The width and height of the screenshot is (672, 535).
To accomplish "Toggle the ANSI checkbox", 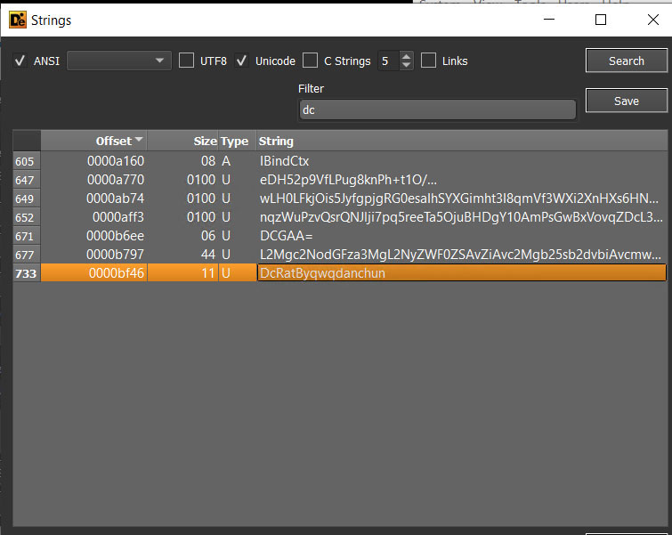I will tap(20, 61).
